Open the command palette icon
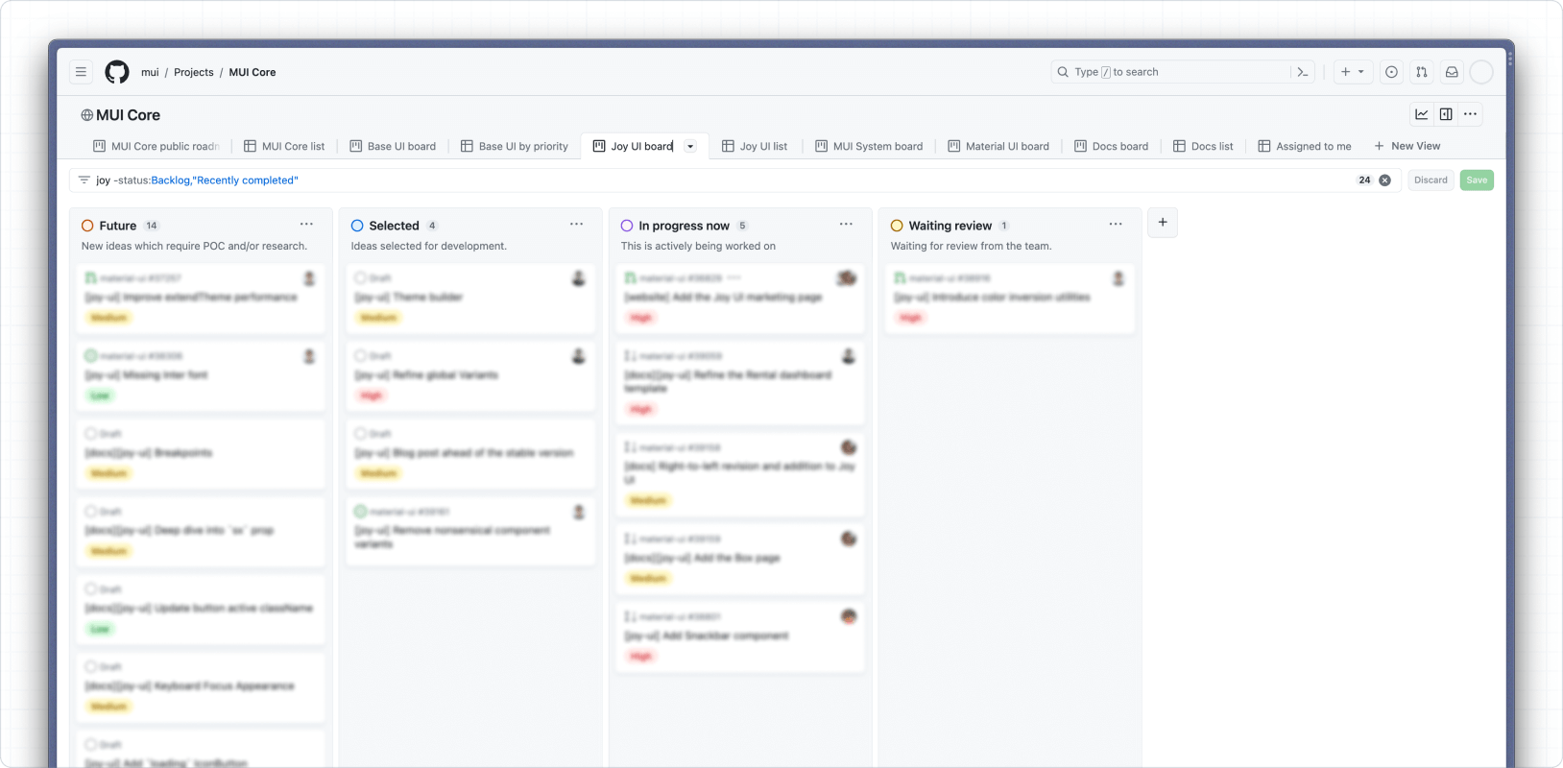Screen dimensions: 1563x768 click(x=1303, y=72)
